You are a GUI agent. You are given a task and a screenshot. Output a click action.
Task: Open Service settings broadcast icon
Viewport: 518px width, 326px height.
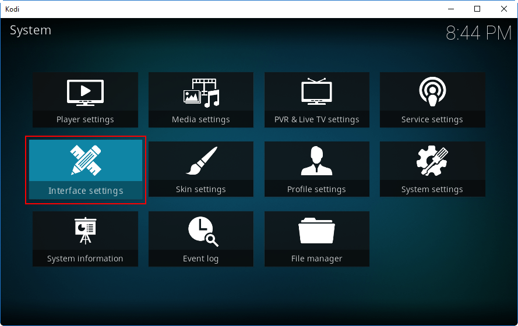coord(432,92)
